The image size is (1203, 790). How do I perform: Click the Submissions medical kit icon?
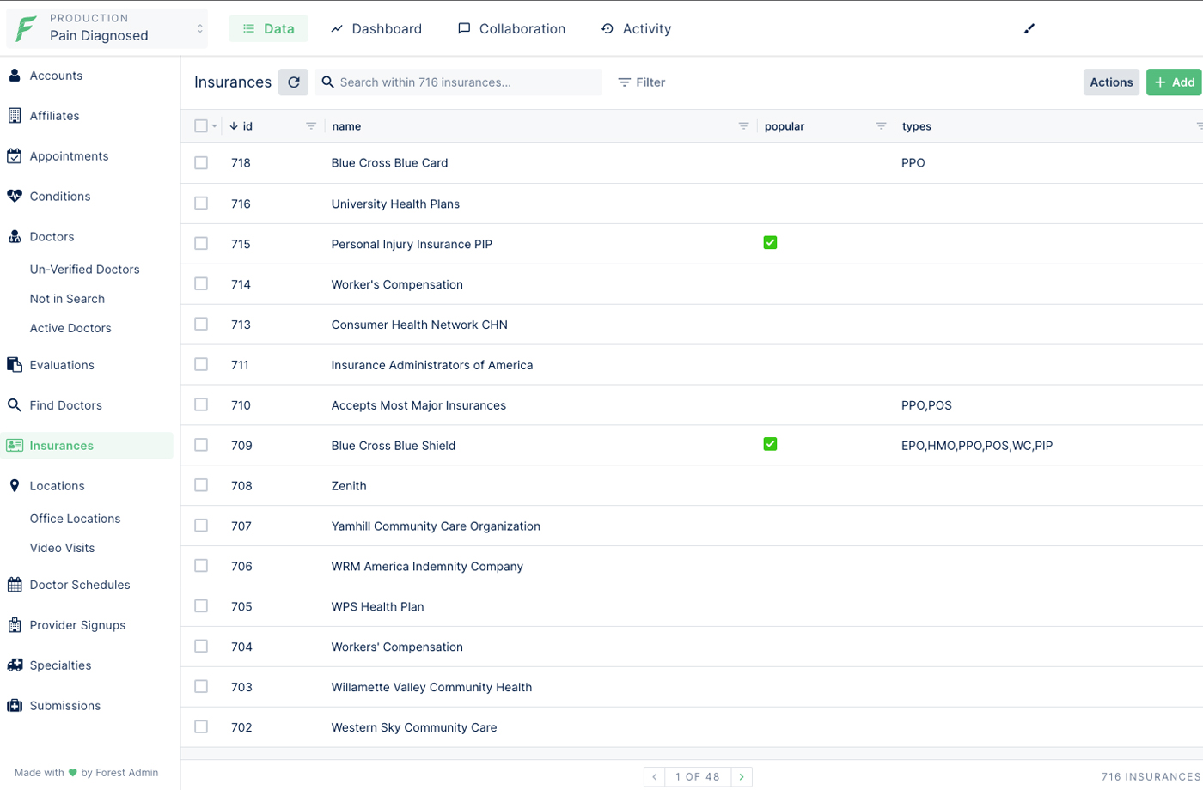(x=15, y=706)
